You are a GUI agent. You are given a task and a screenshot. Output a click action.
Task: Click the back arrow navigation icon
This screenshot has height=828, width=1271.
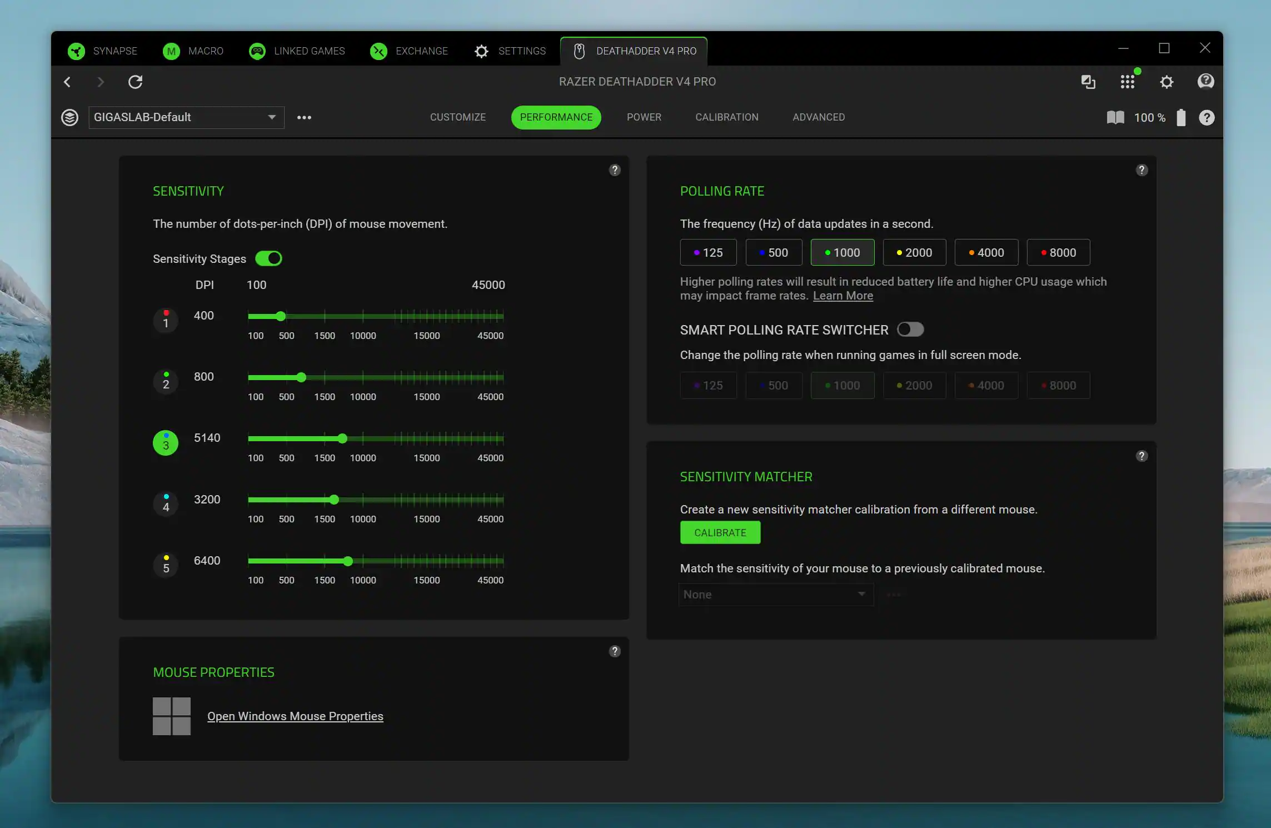pyautogui.click(x=67, y=82)
